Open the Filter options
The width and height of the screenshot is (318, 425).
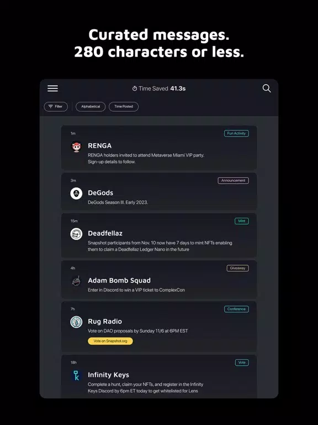56,106
